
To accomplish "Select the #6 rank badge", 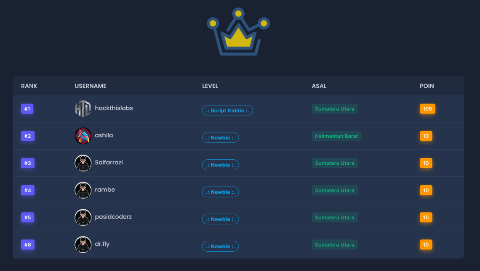I will [27, 245].
